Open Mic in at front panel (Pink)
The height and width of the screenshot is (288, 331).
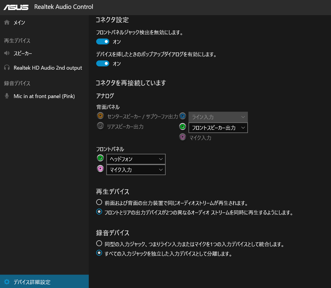click(x=44, y=96)
